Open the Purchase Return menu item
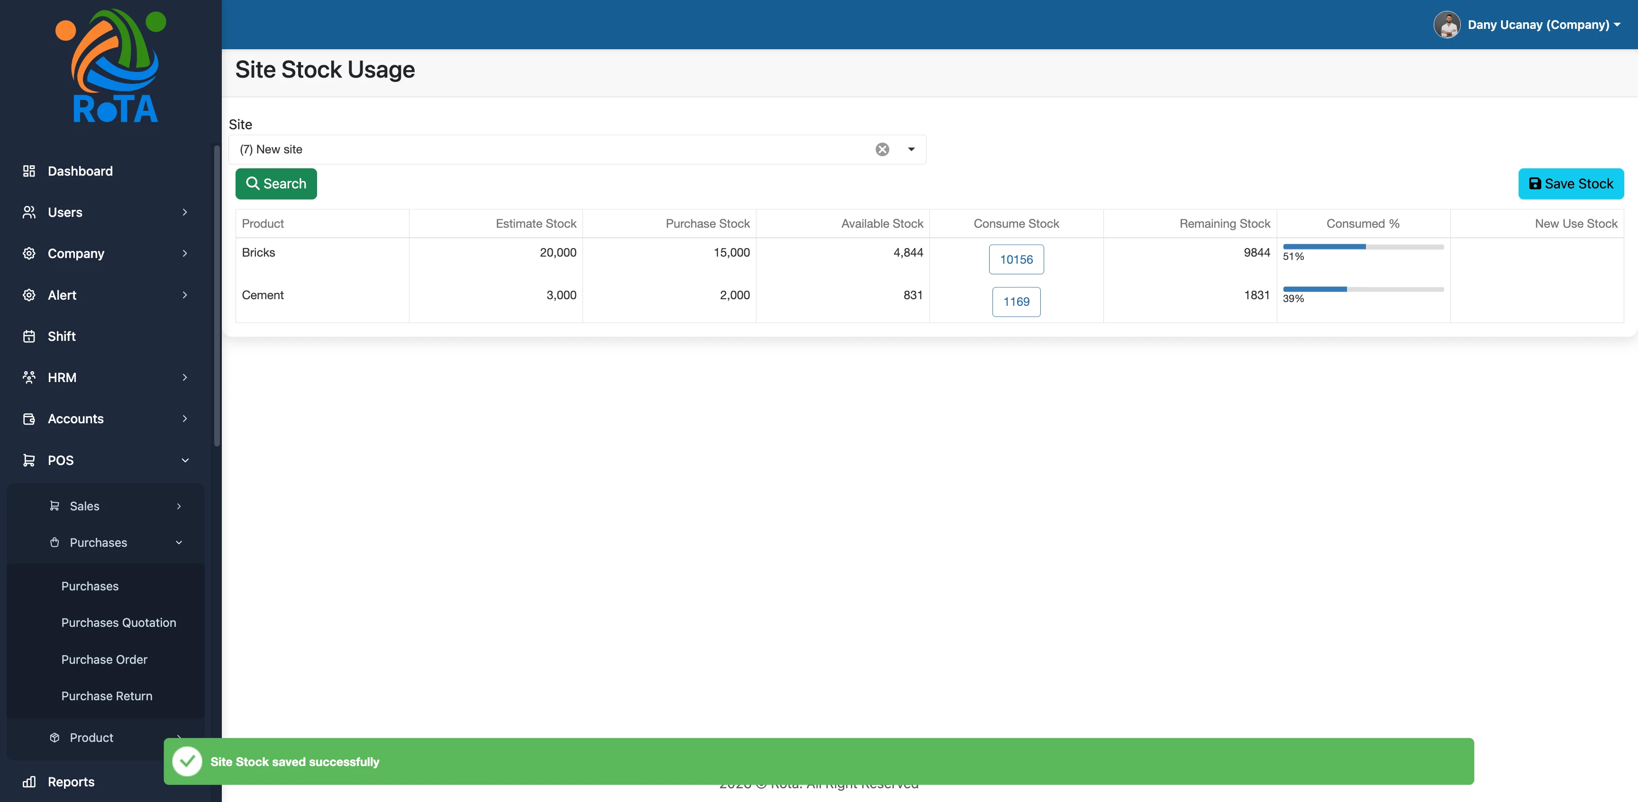 click(107, 696)
